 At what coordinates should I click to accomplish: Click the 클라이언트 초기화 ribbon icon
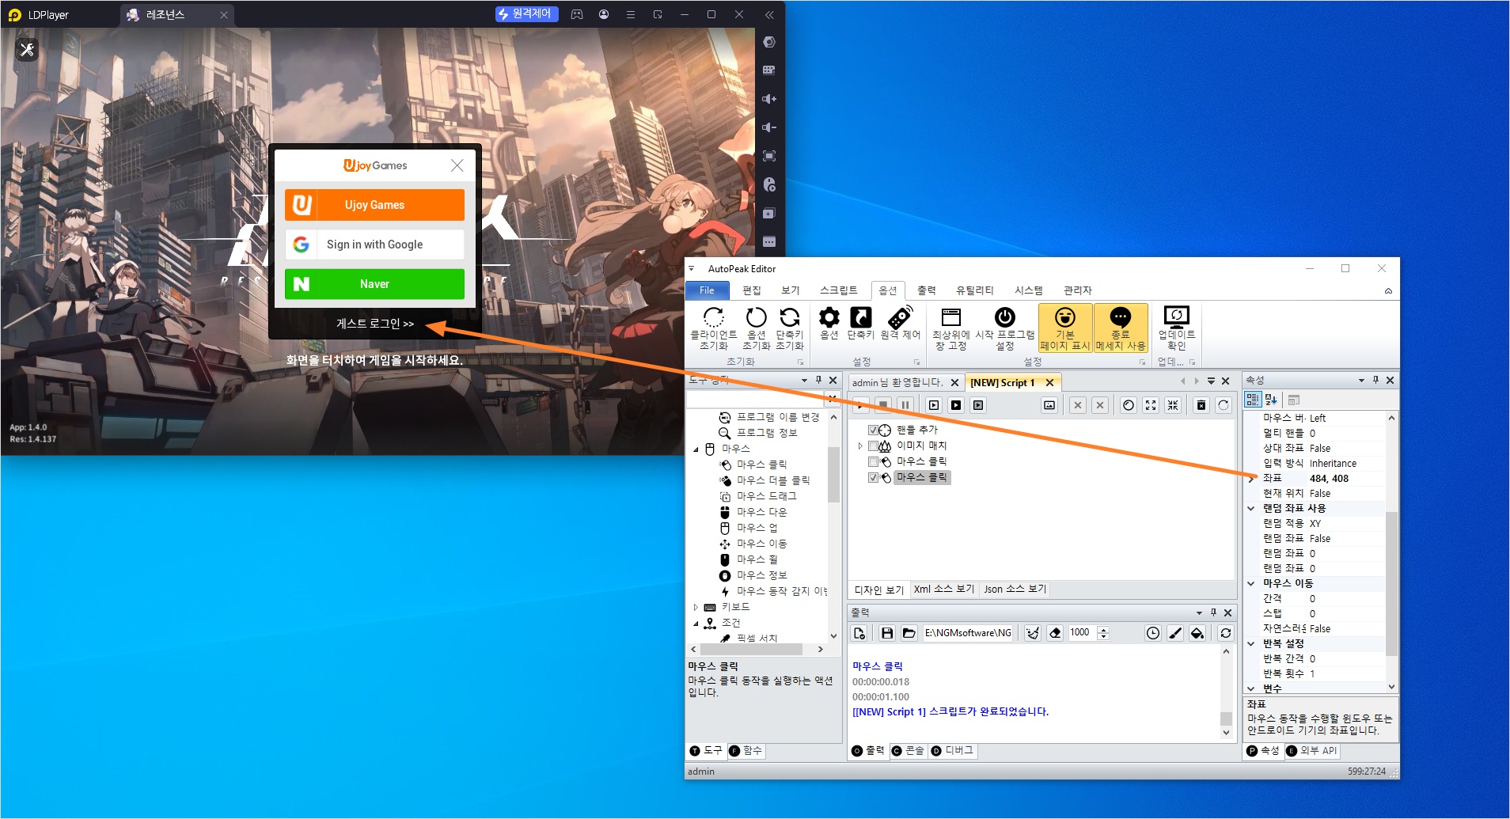pos(713,328)
